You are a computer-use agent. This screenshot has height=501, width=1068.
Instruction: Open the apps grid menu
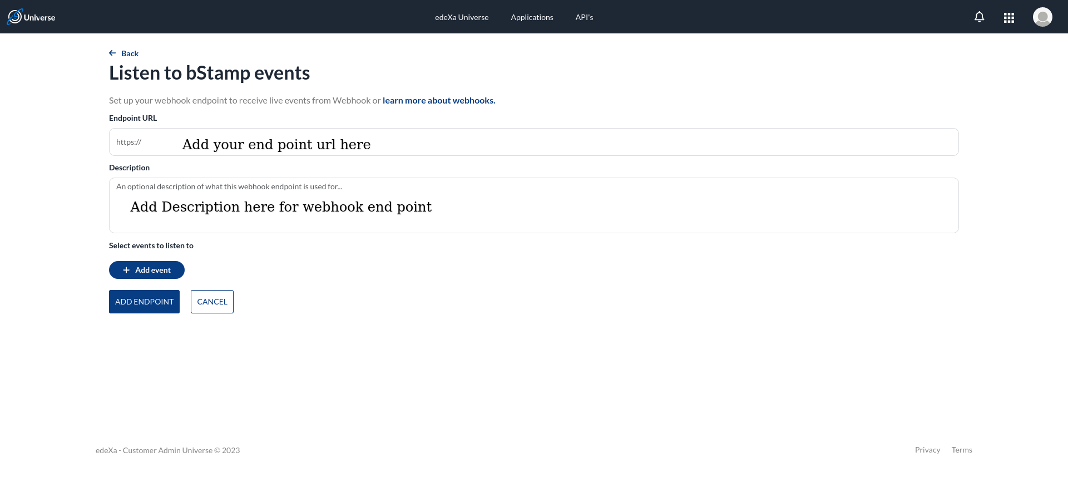[1008, 18]
